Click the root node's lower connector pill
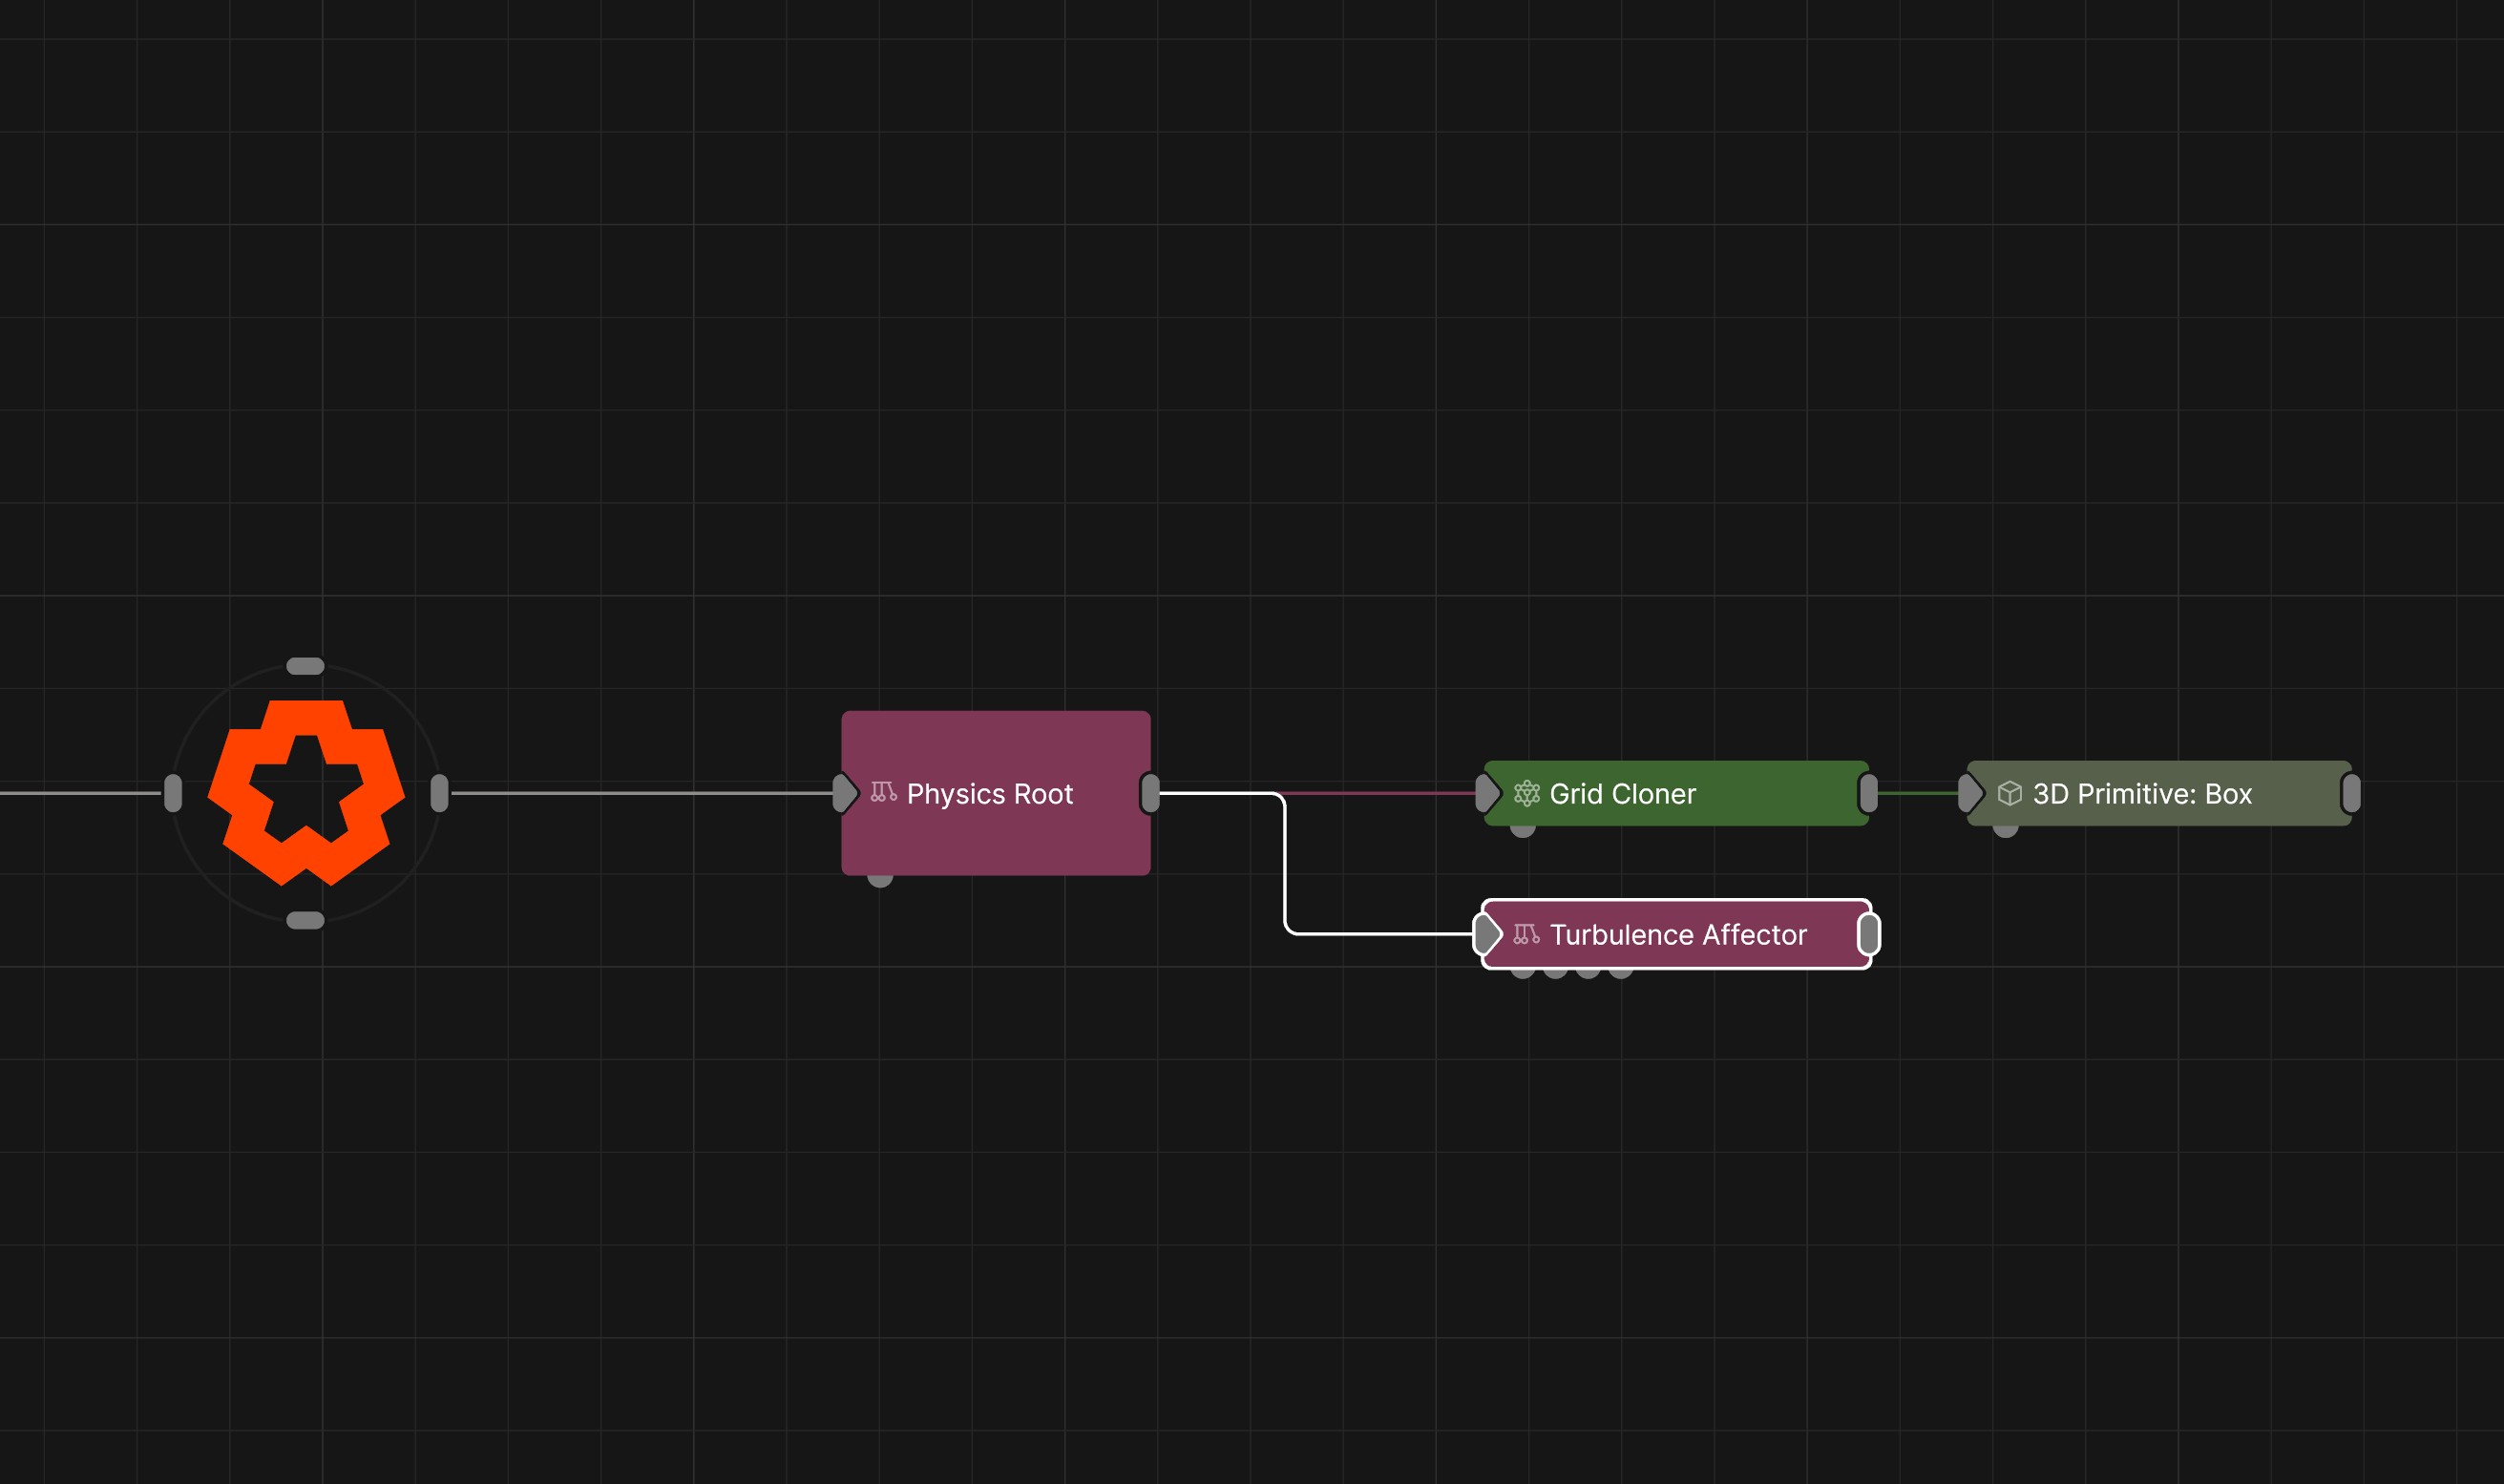 (305, 920)
